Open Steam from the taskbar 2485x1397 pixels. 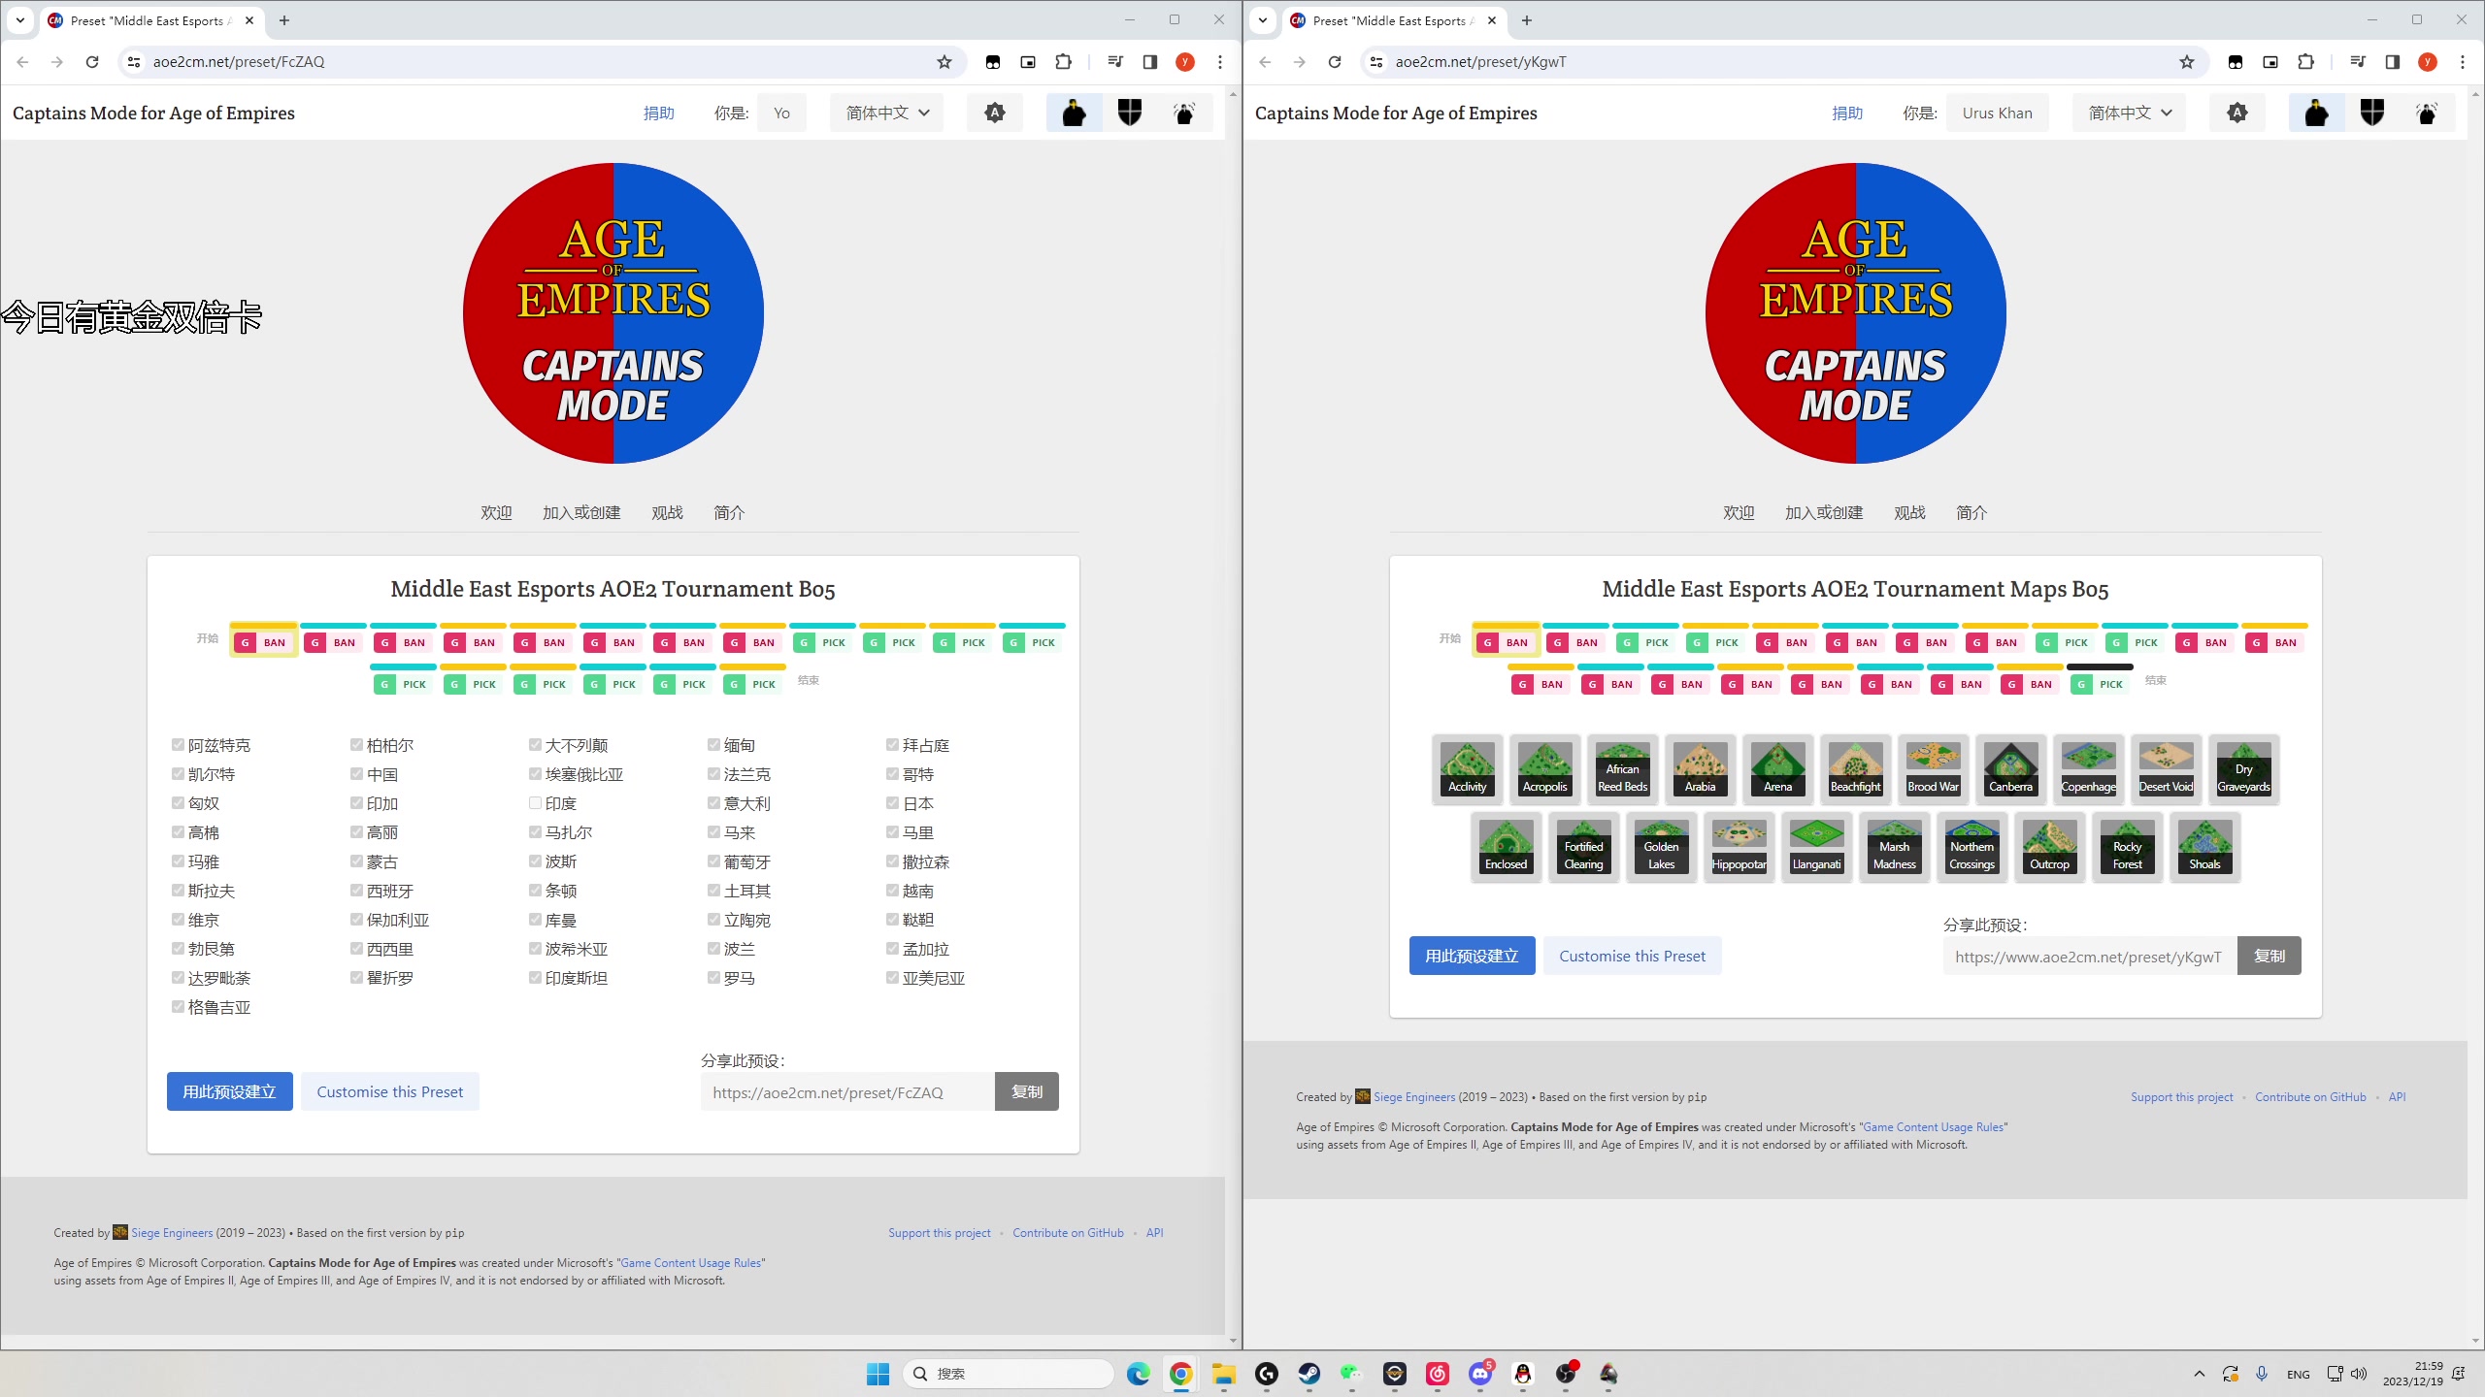pyautogui.click(x=1309, y=1374)
